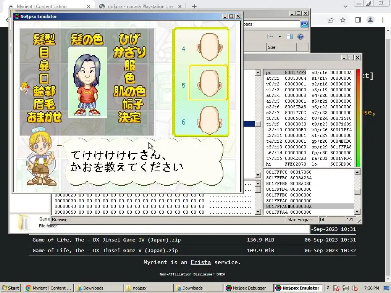The width and height of the screenshot is (391, 293).
Task: Choose the 髪型 hairstyle menu option
Action: click(x=44, y=40)
